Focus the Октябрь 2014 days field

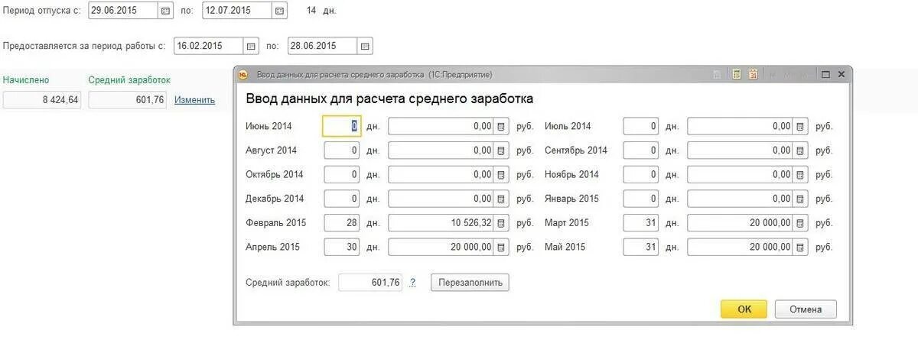[341, 175]
